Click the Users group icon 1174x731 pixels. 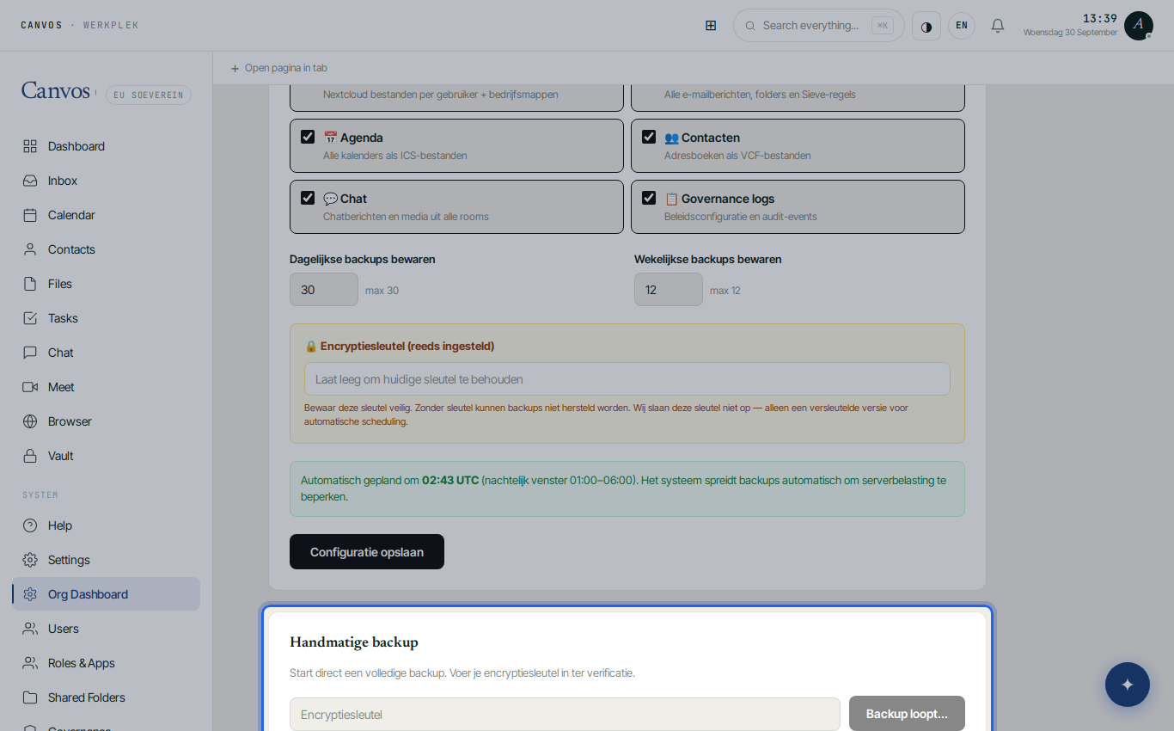pos(30,629)
